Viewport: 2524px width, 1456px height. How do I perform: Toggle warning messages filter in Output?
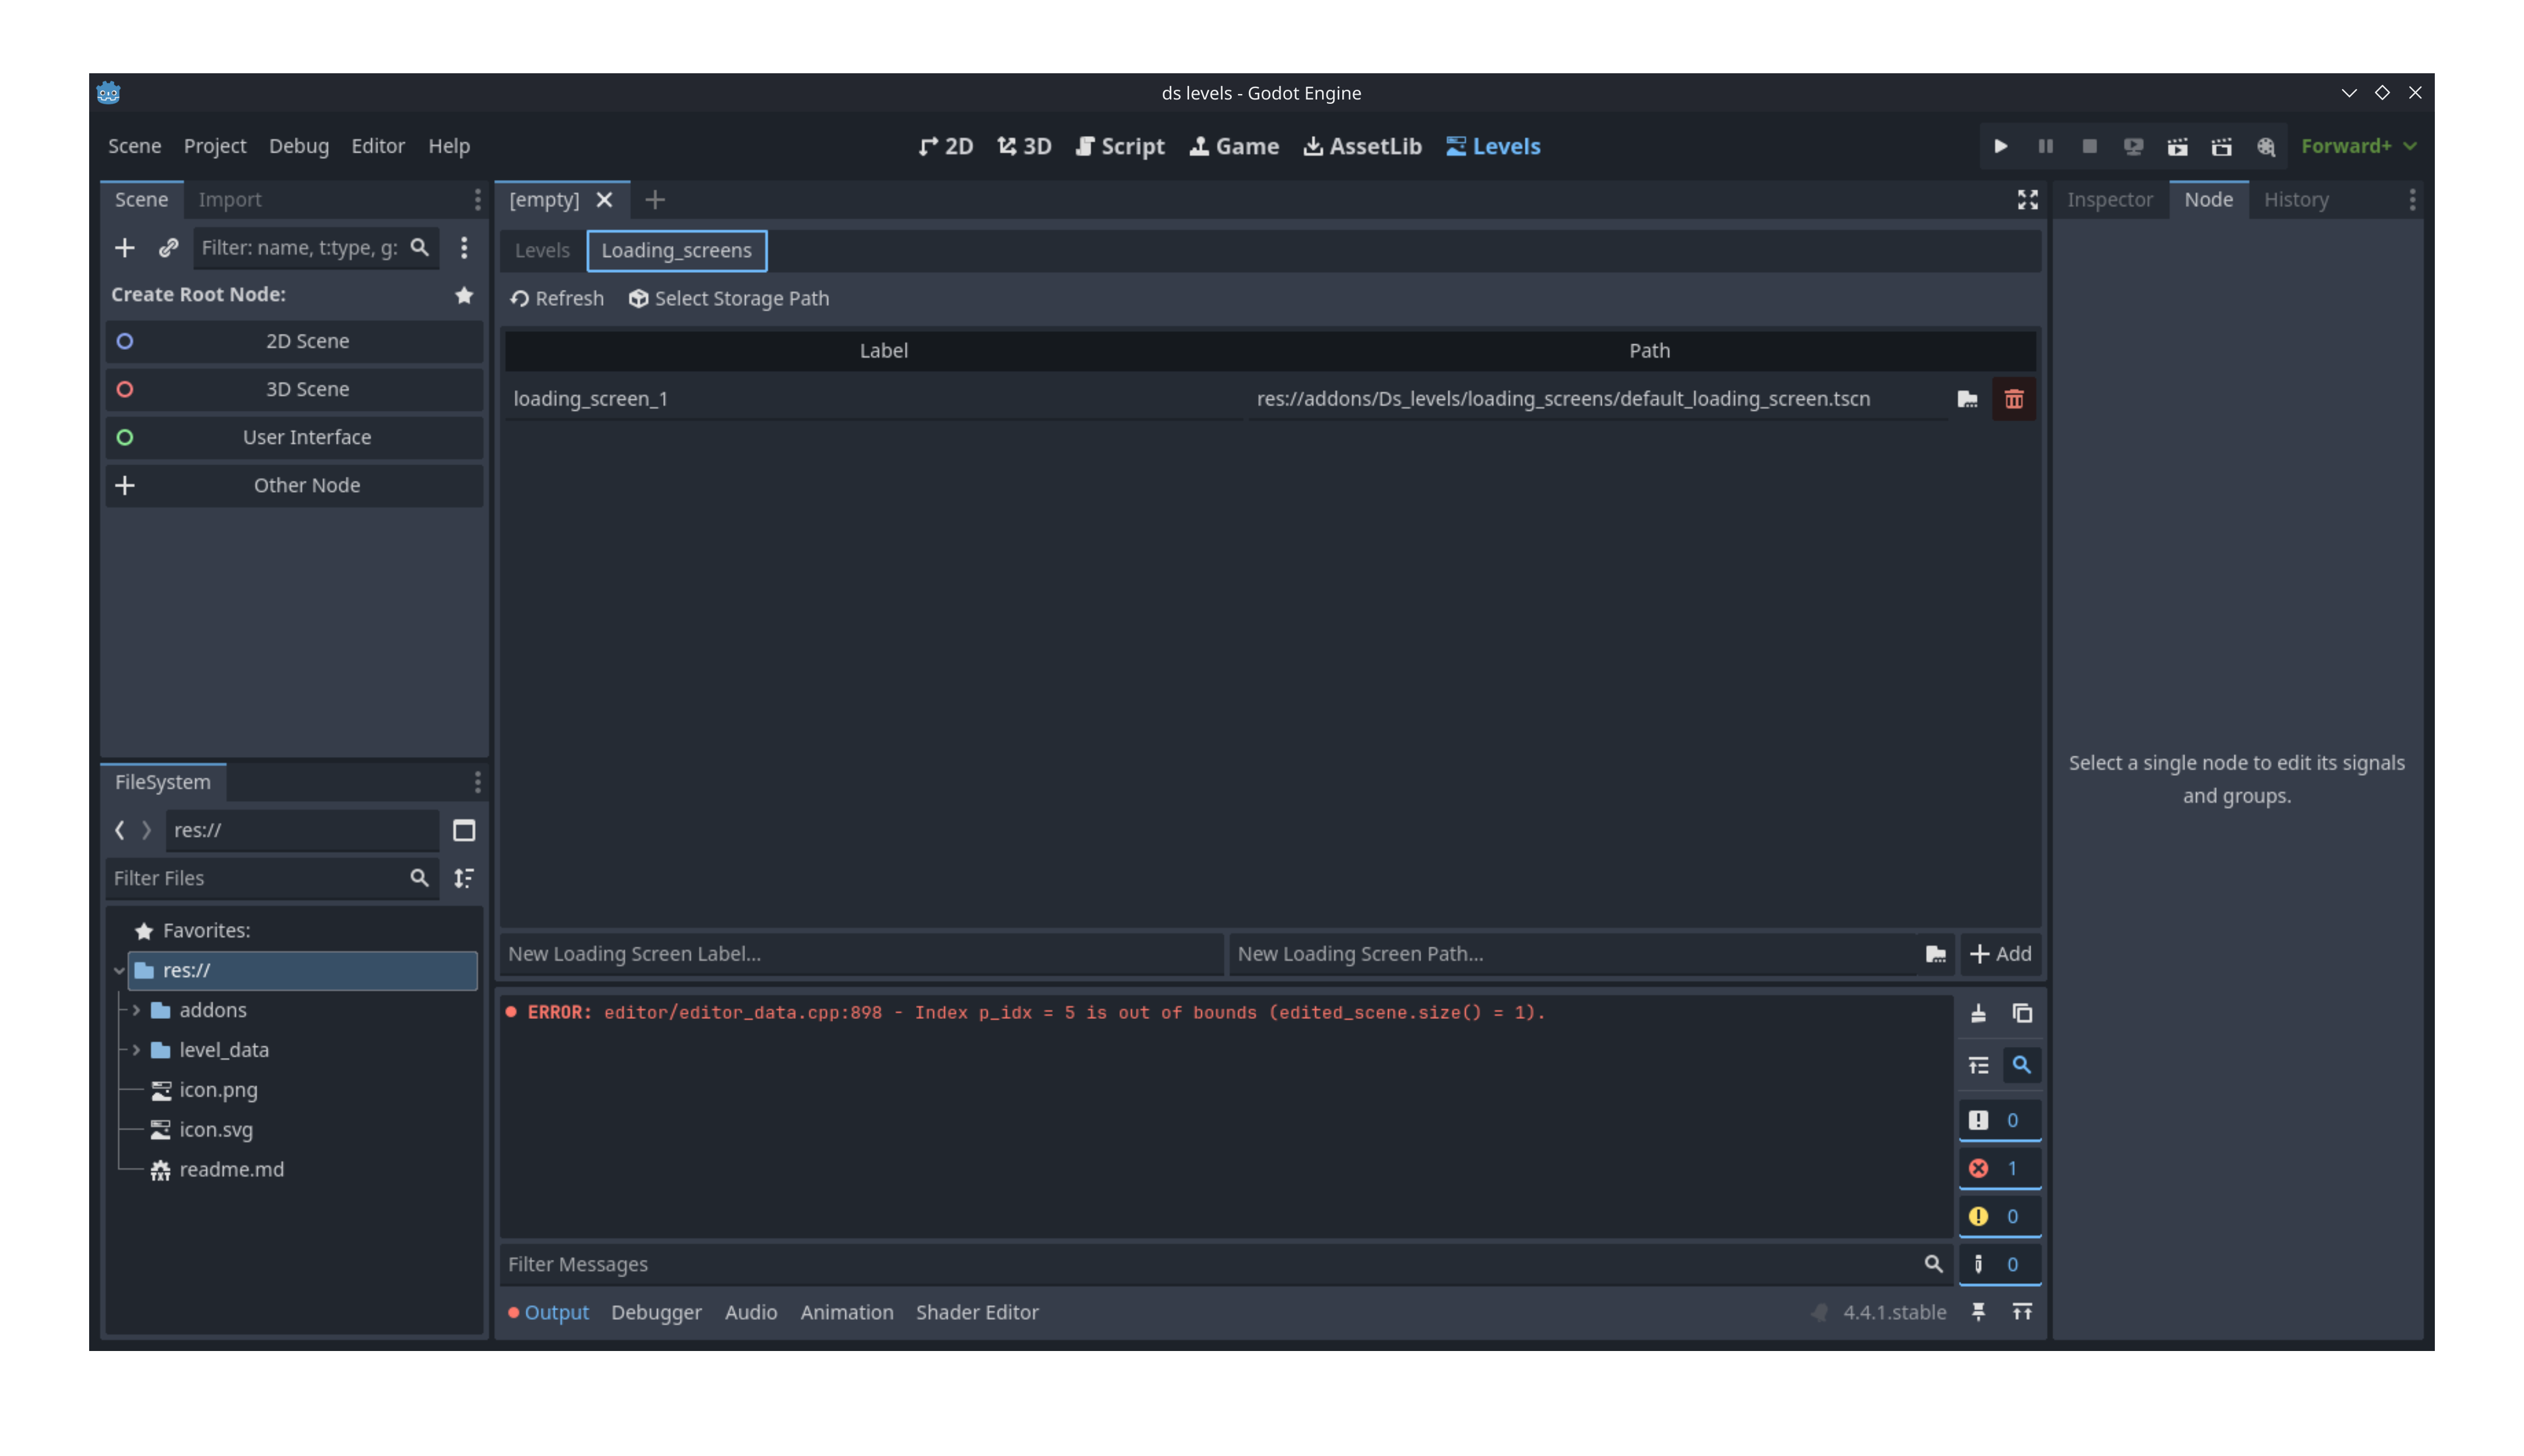pyautogui.click(x=1999, y=1216)
